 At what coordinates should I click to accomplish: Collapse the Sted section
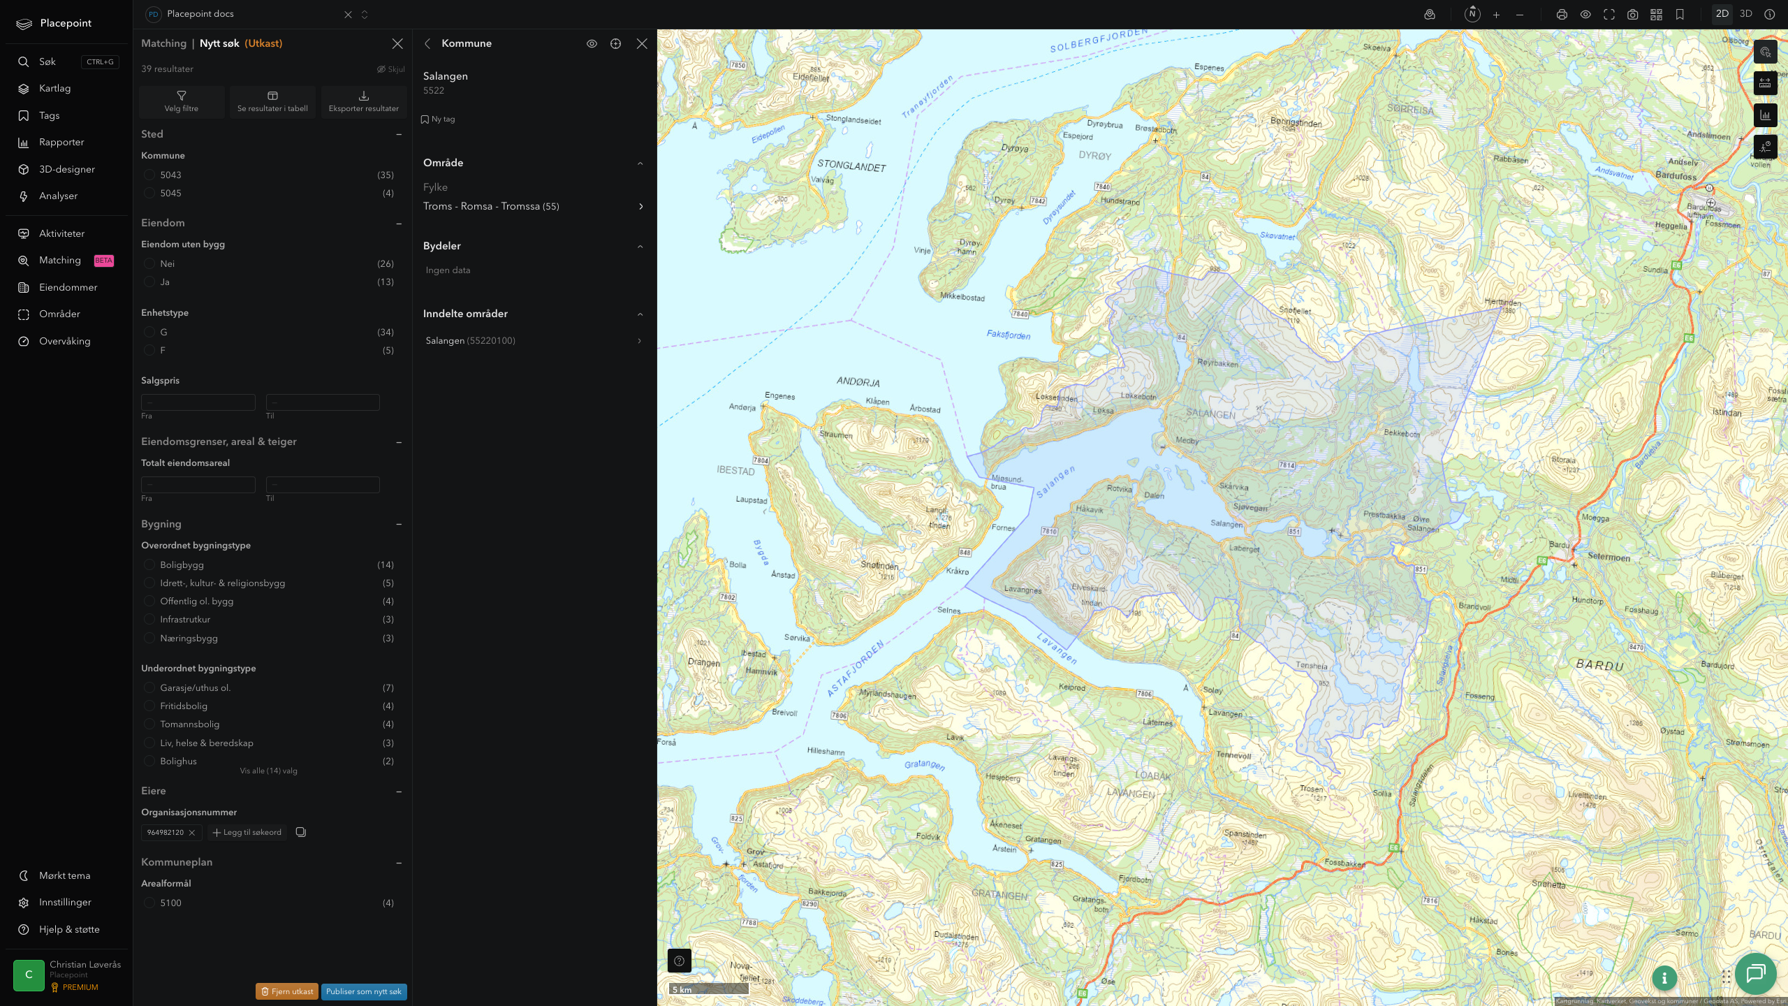399,134
